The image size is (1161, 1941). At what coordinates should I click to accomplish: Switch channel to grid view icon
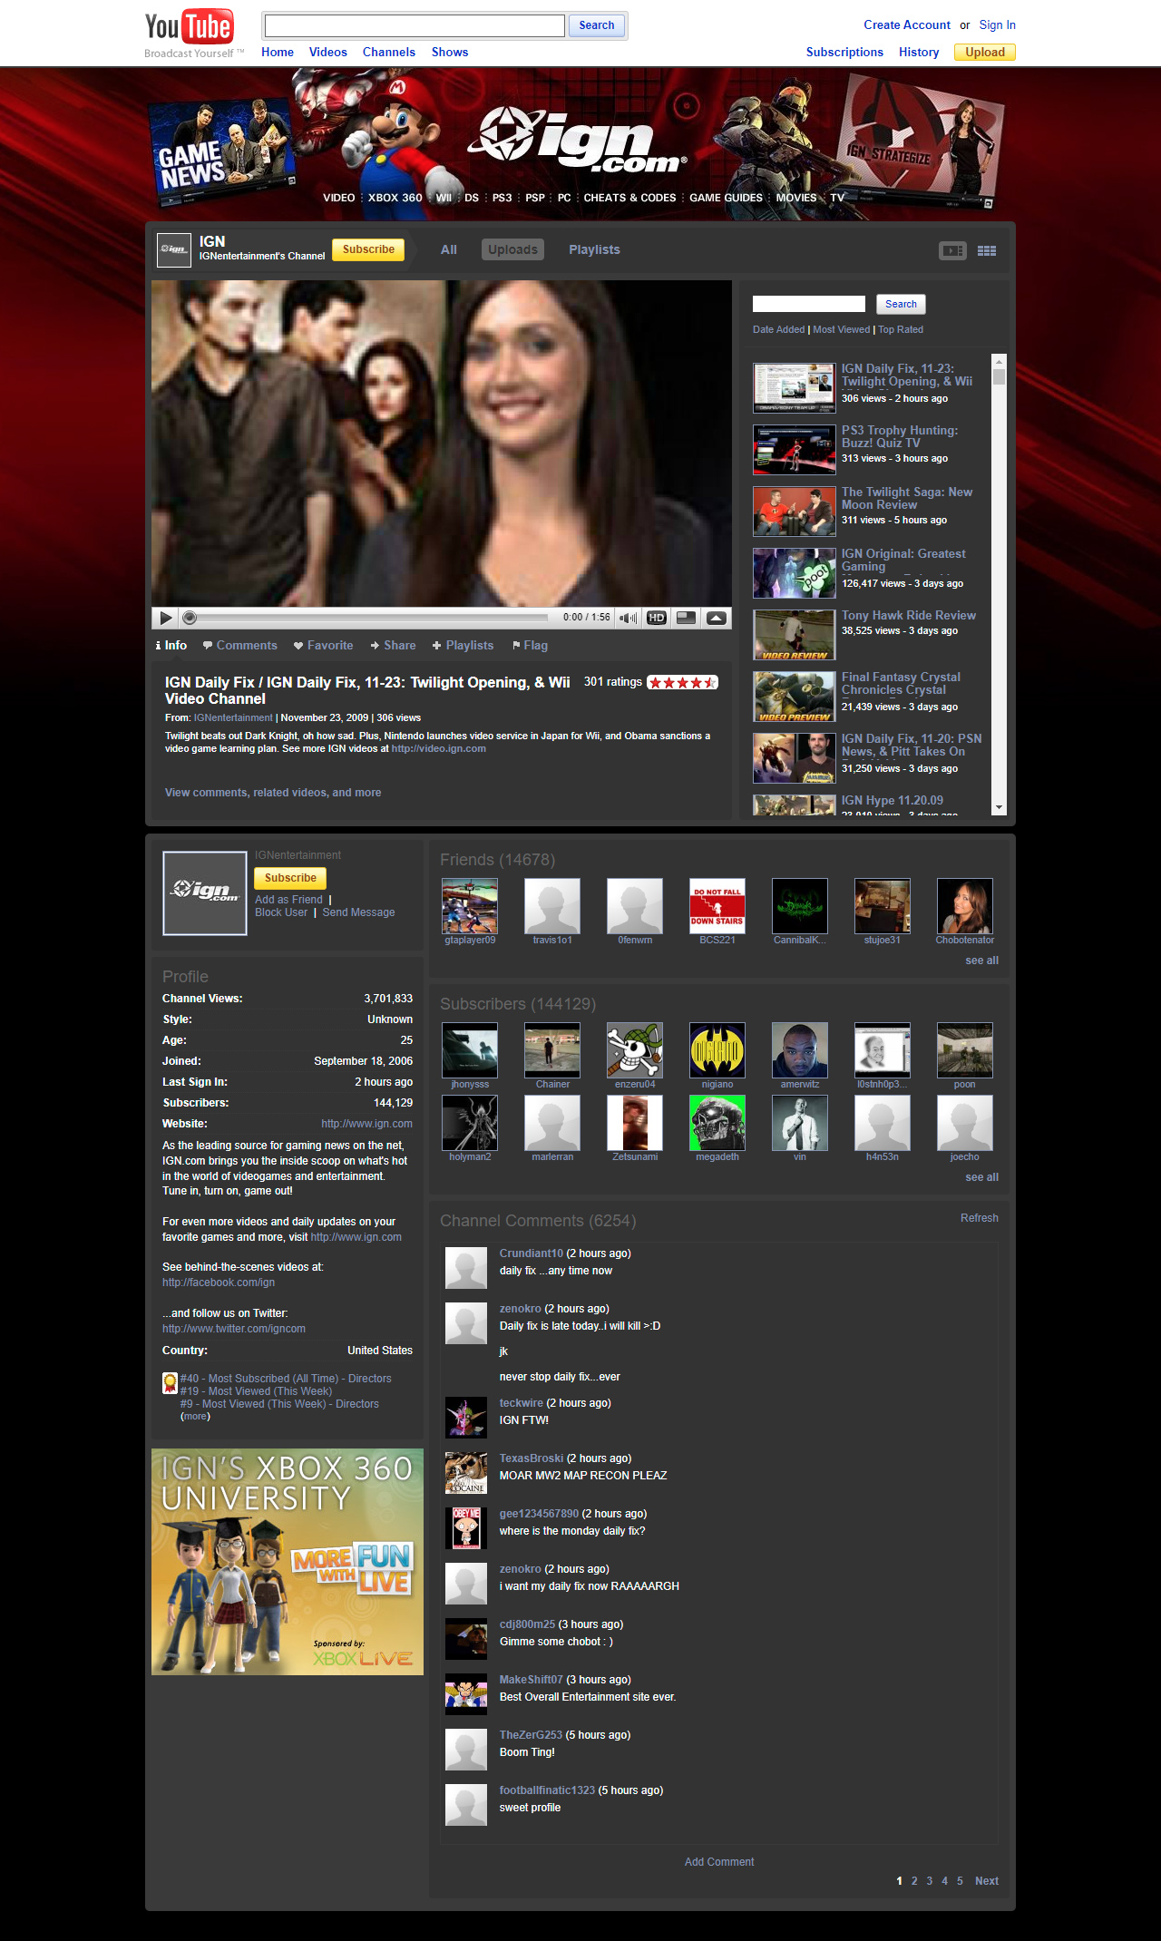tap(987, 250)
